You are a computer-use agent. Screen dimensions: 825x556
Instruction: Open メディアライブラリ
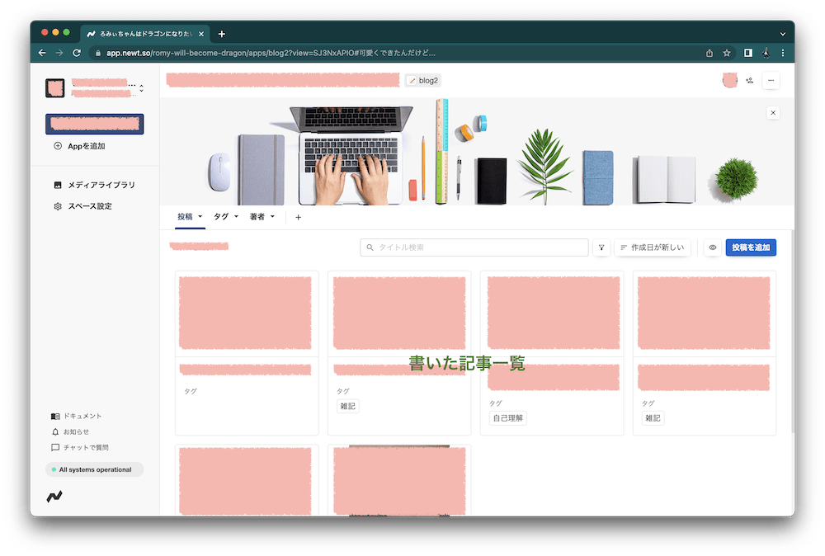pos(94,185)
